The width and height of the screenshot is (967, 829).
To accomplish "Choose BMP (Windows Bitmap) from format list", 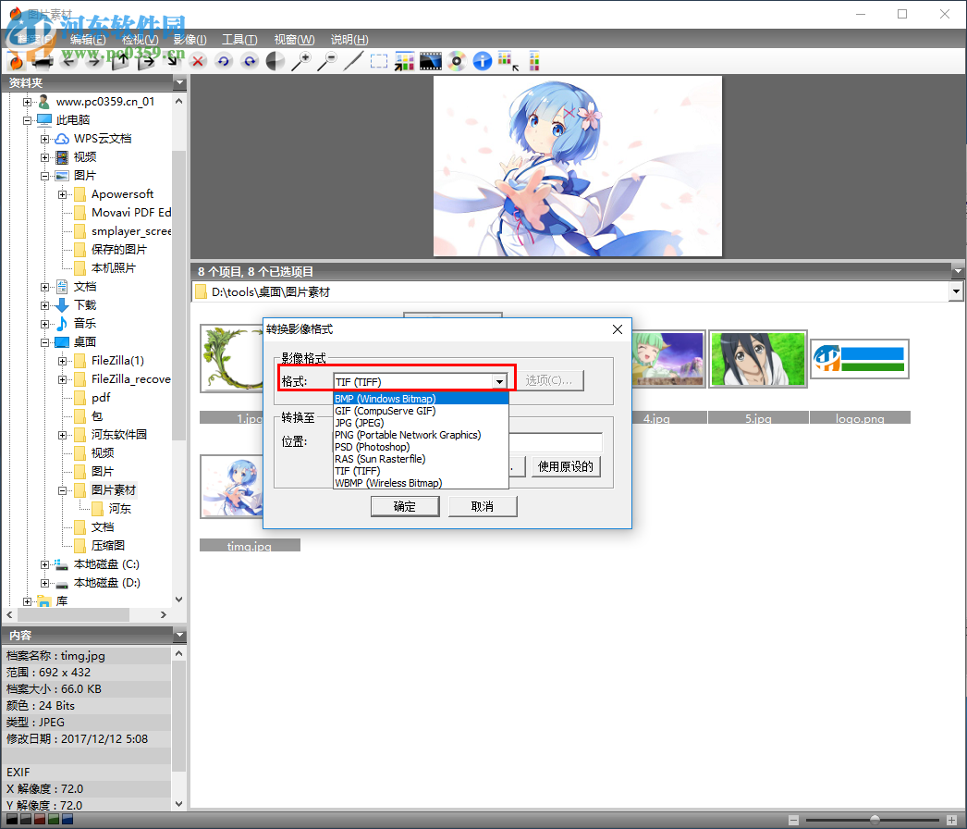I will coord(422,399).
